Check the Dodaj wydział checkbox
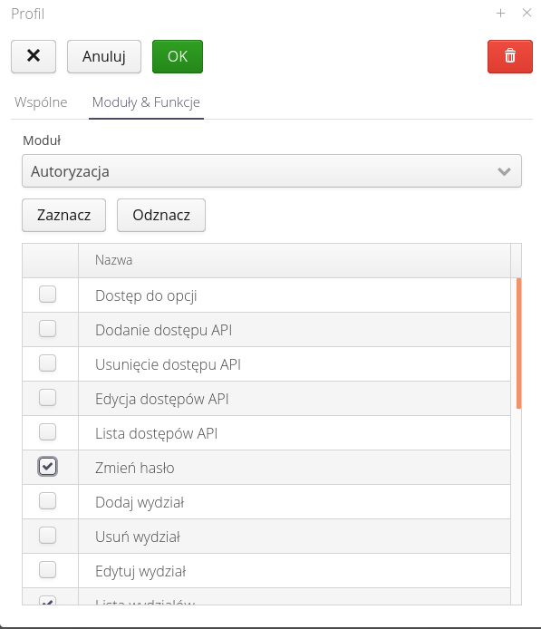The height and width of the screenshot is (629, 541). point(47,501)
